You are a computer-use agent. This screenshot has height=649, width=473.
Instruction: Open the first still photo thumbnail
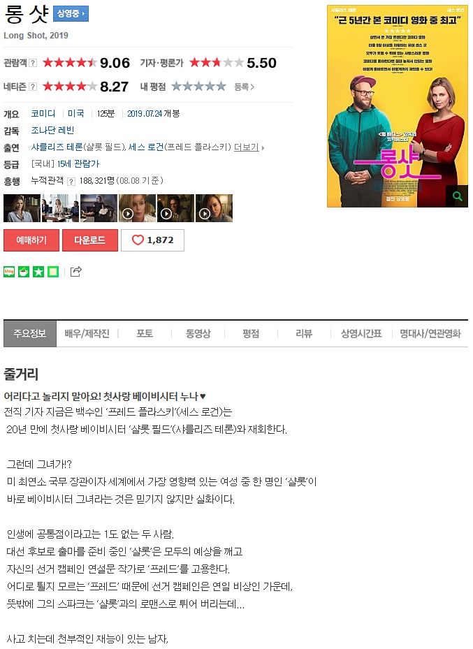22,208
